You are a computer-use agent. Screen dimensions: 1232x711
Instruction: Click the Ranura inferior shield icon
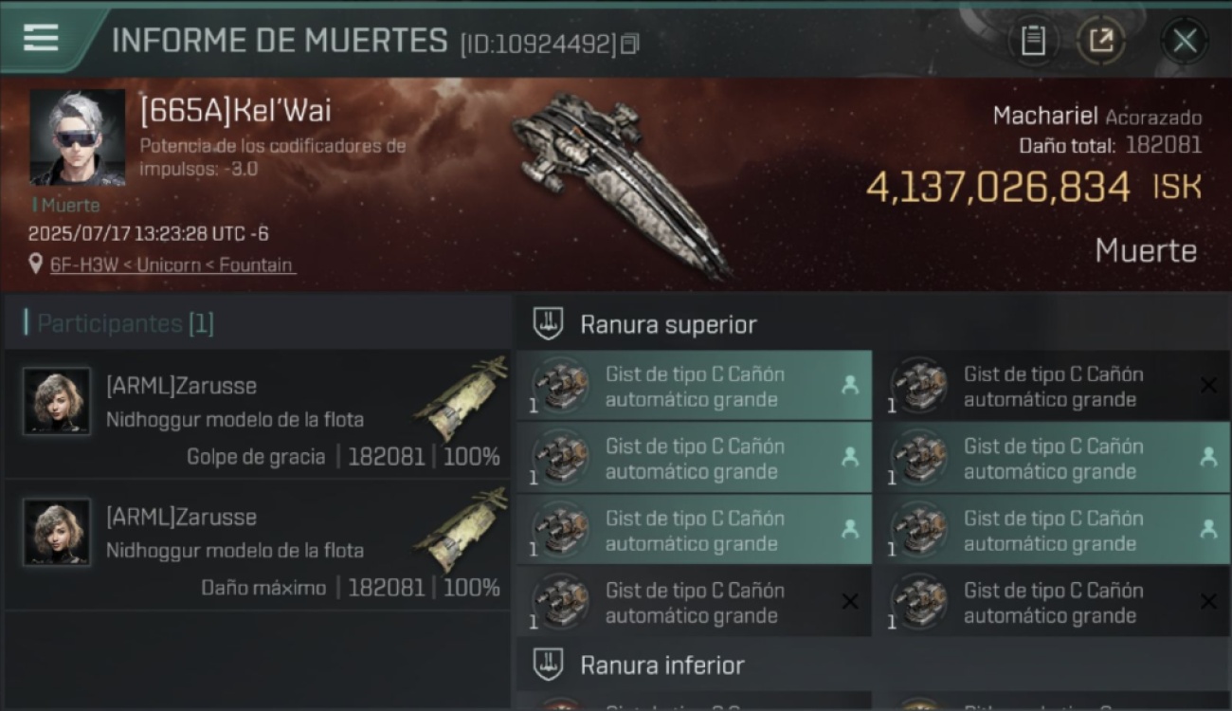[548, 664]
